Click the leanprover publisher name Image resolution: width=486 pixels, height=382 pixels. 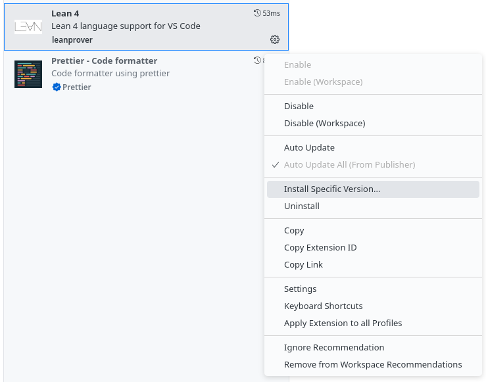[x=72, y=40]
